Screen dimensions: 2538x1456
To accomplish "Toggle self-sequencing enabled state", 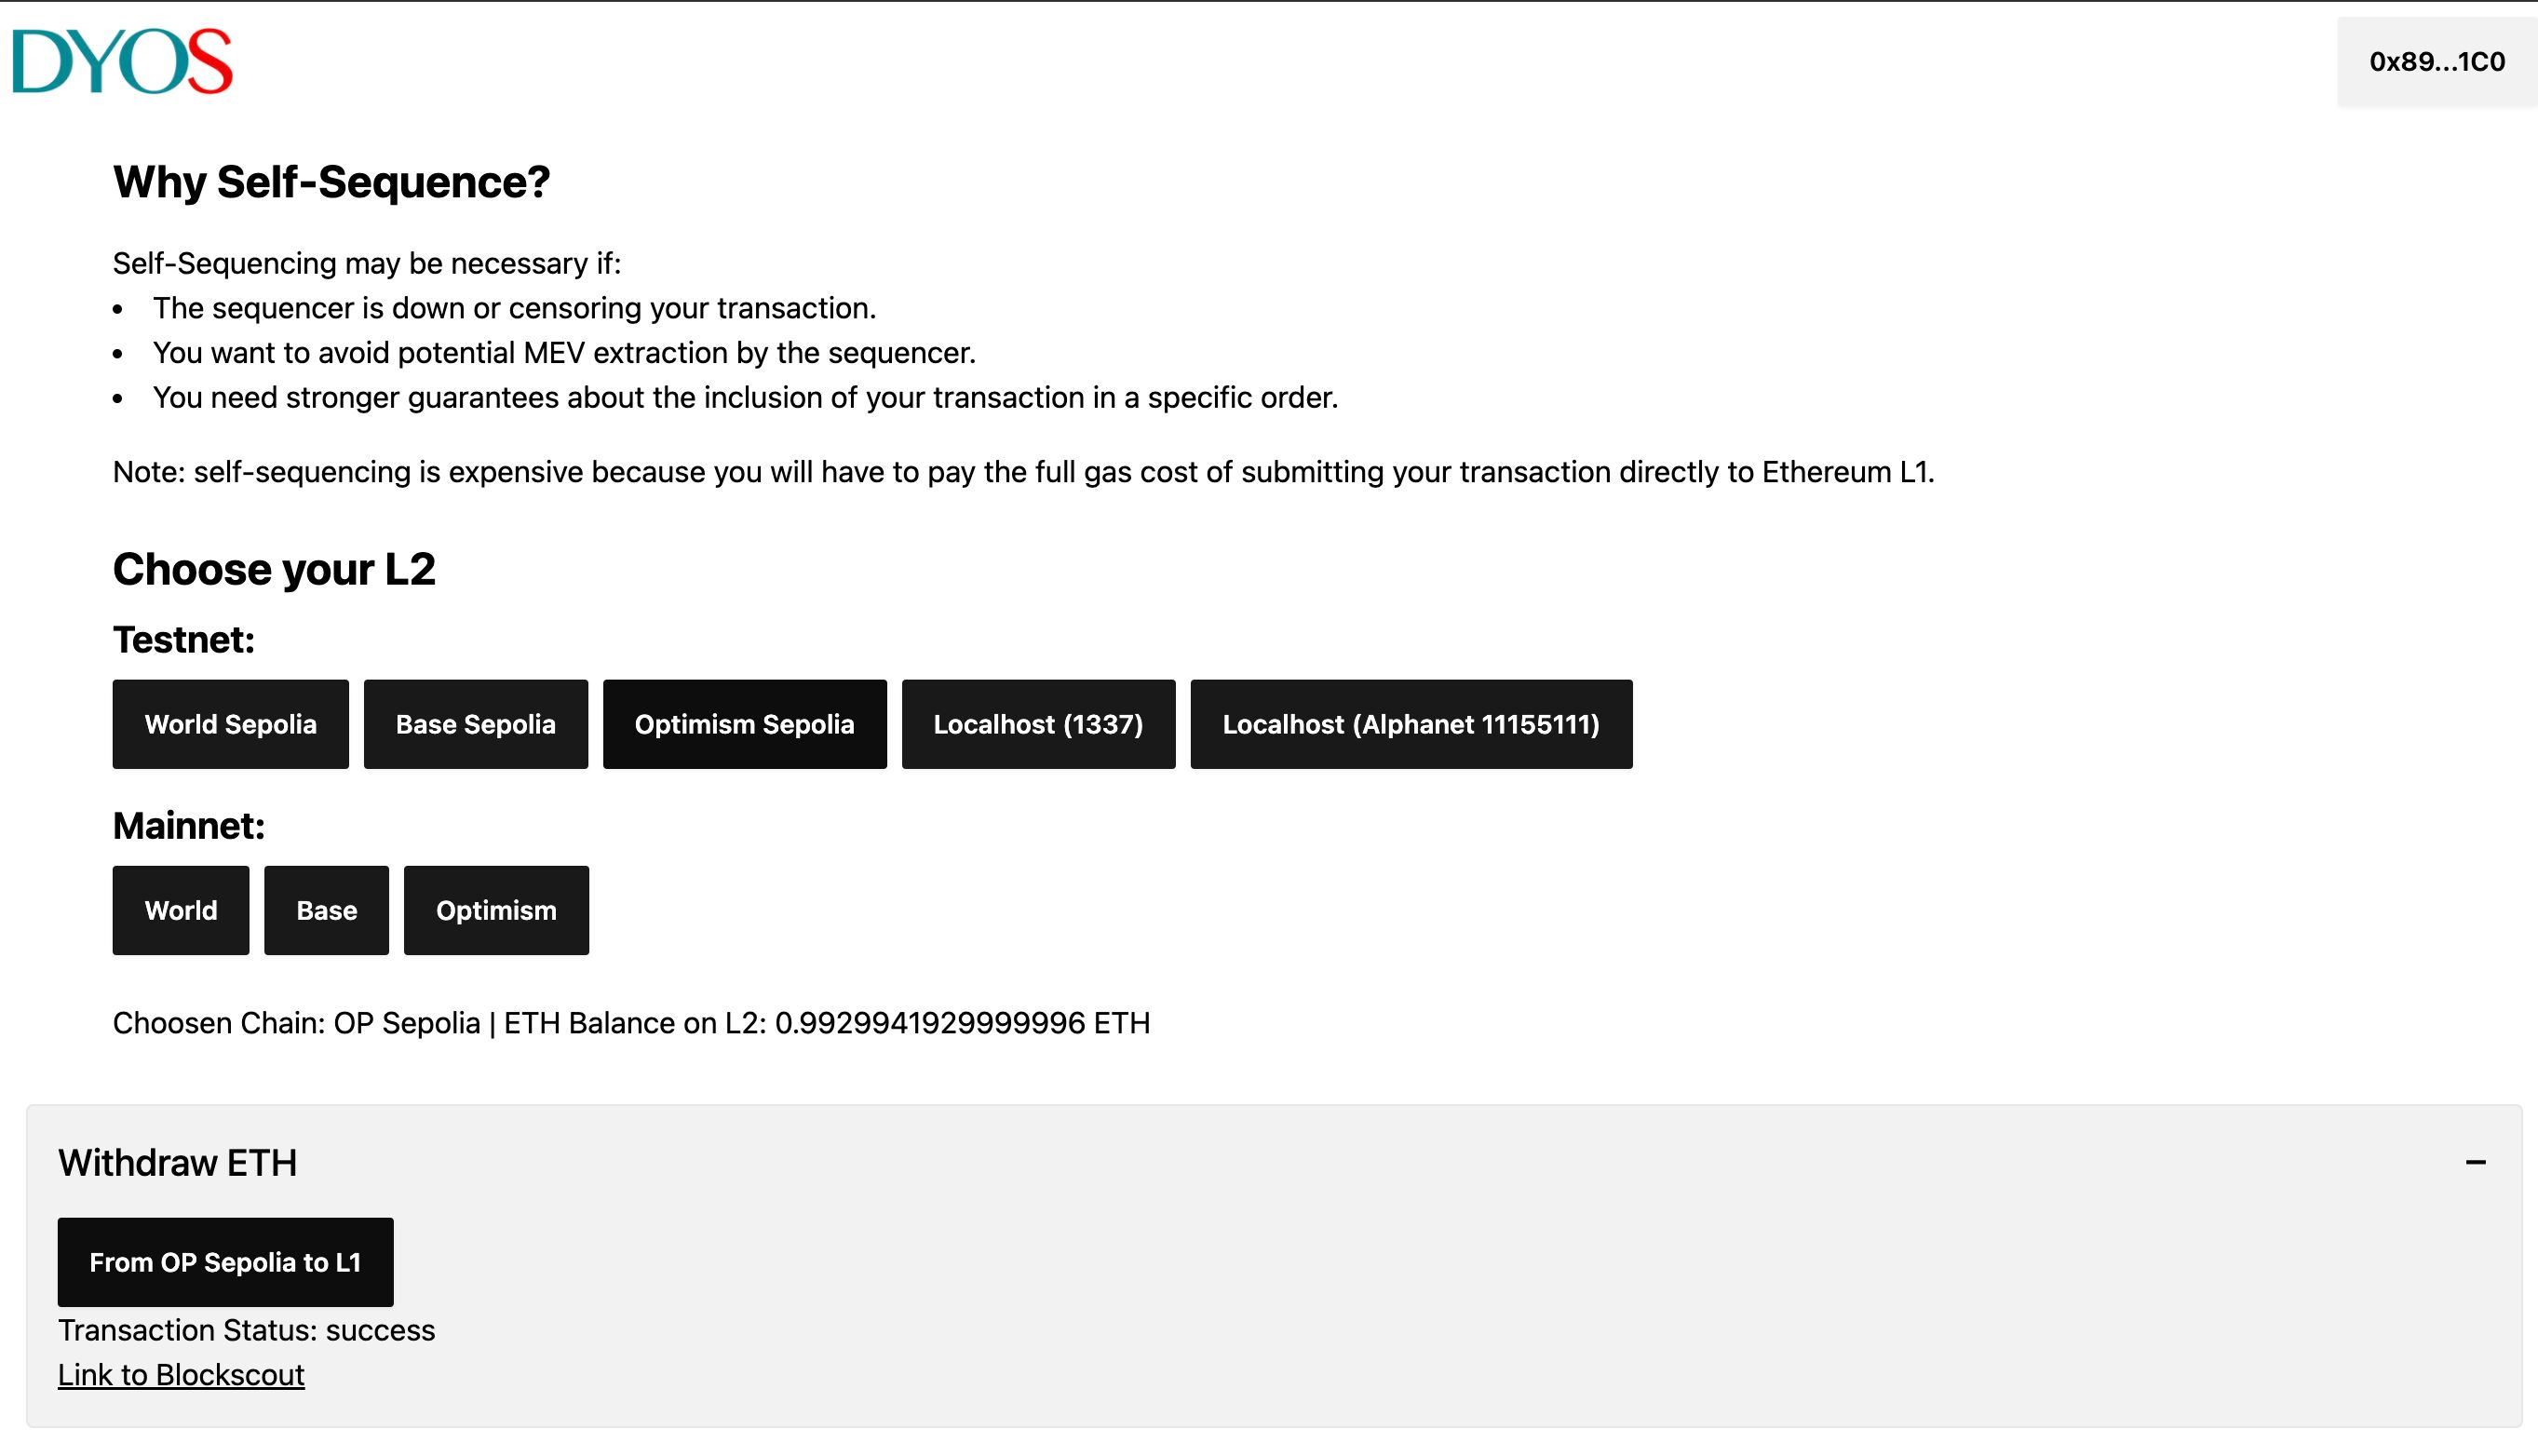I will (2477, 1161).
